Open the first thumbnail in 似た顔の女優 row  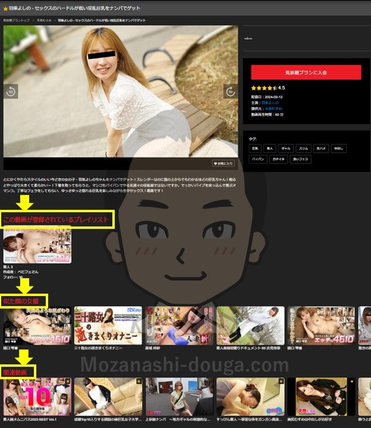37,325
